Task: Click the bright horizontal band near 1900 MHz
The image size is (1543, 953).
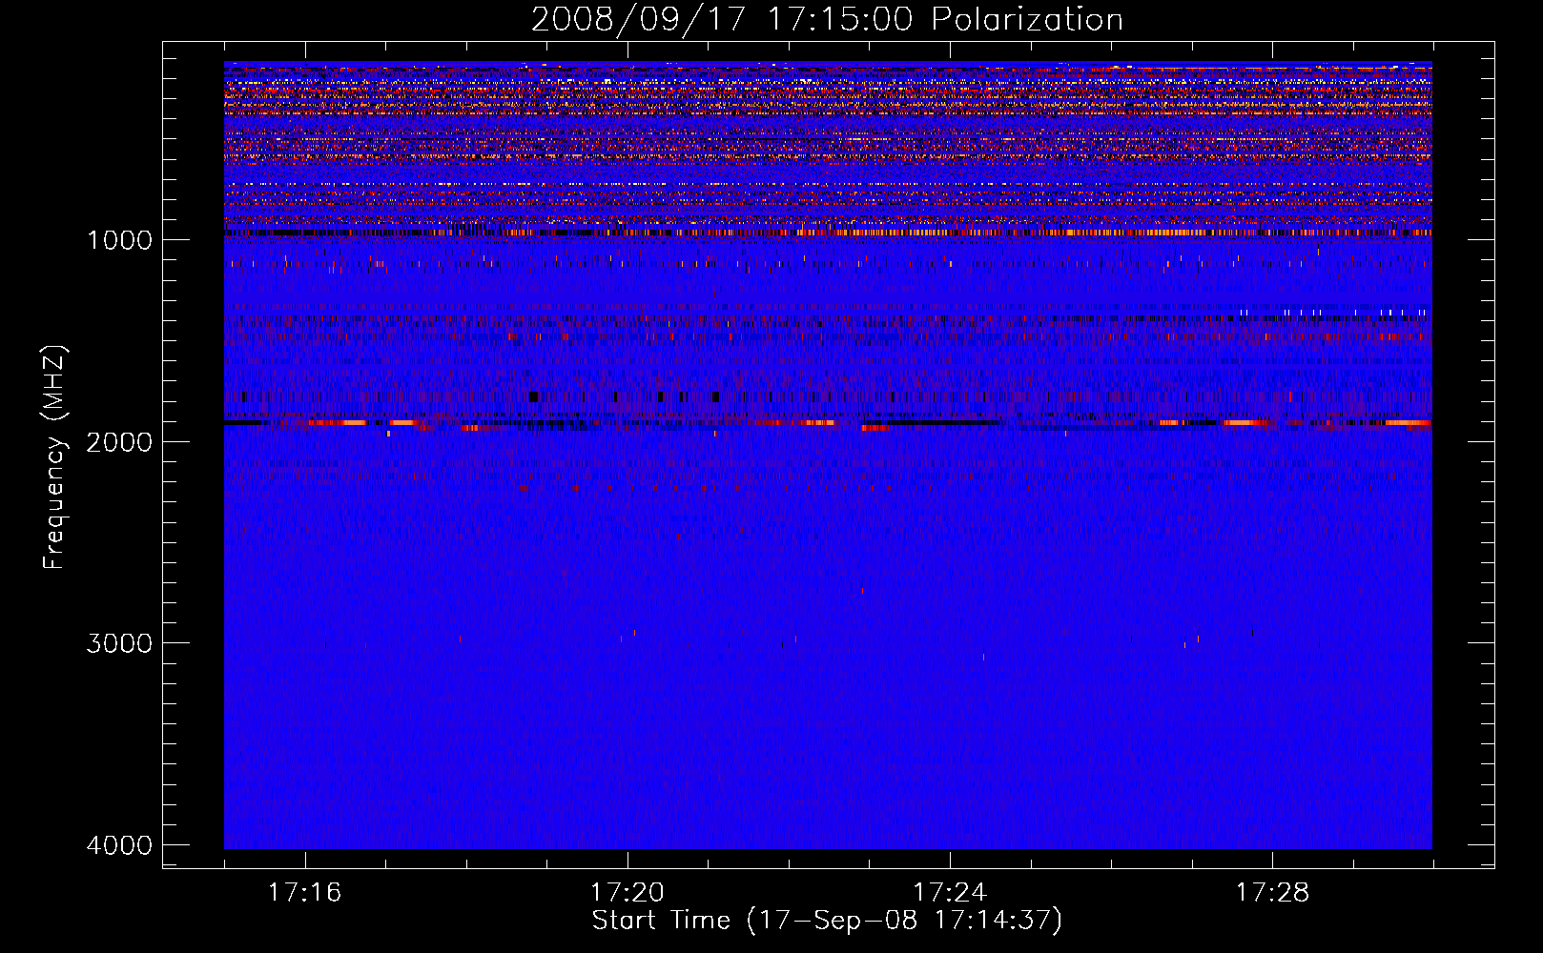Action: click(x=828, y=422)
